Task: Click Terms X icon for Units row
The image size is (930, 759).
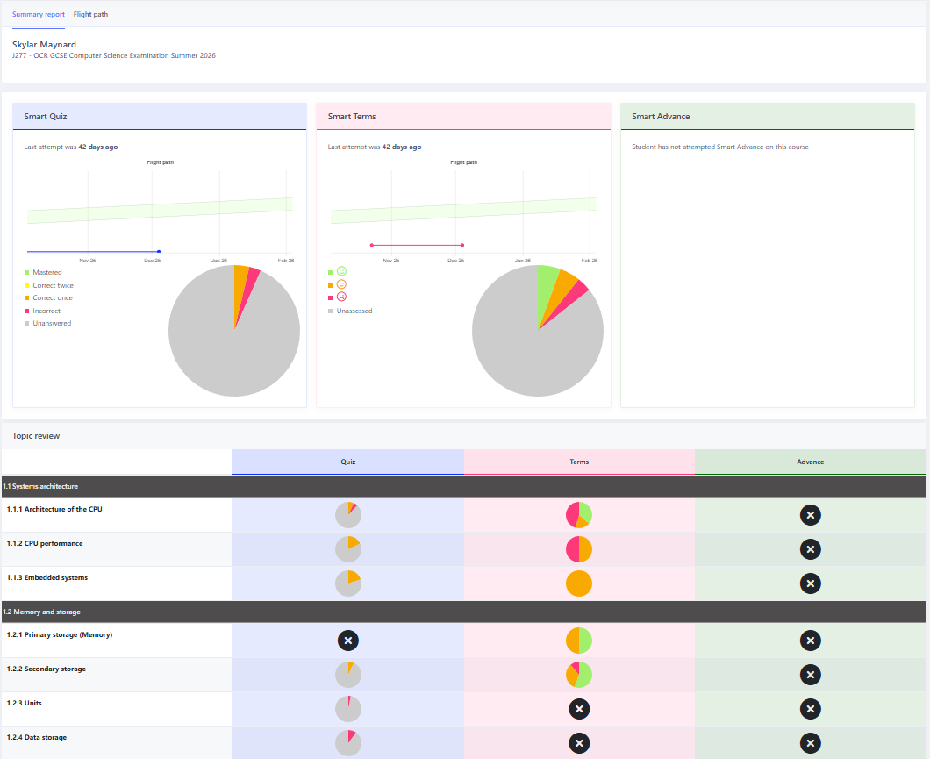Action: (579, 709)
